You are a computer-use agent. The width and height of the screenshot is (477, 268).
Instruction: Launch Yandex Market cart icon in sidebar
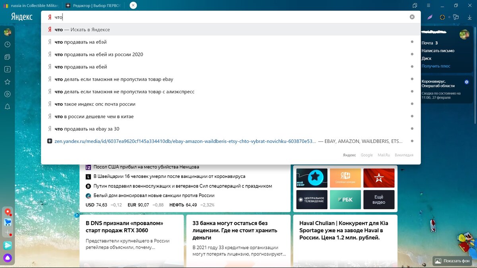8,222
